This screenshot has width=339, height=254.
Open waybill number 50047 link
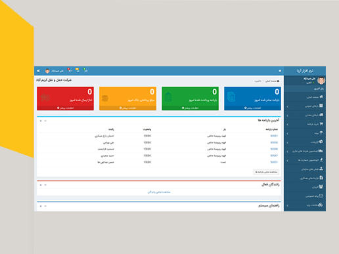[274, 156]
